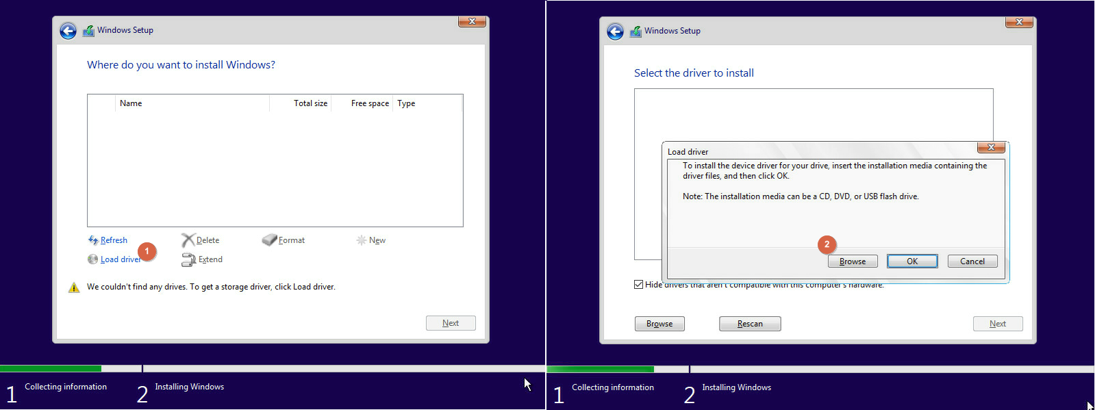Image resolution: width=1095 pixels, height=410 pixels.
Task: Click the Rescan button
Action: 750,324
